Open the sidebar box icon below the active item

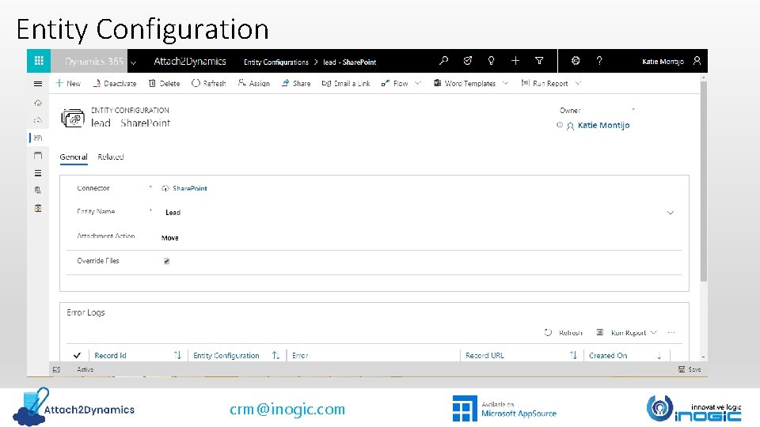point(38,156)
